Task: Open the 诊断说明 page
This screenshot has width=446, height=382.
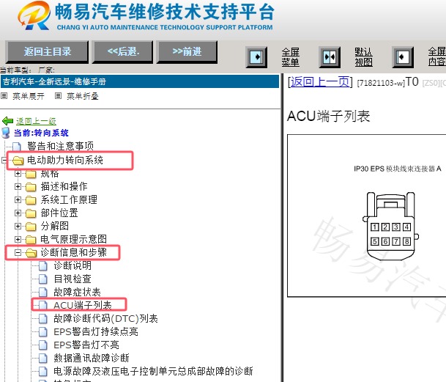Action: click(x=73, y=265)
